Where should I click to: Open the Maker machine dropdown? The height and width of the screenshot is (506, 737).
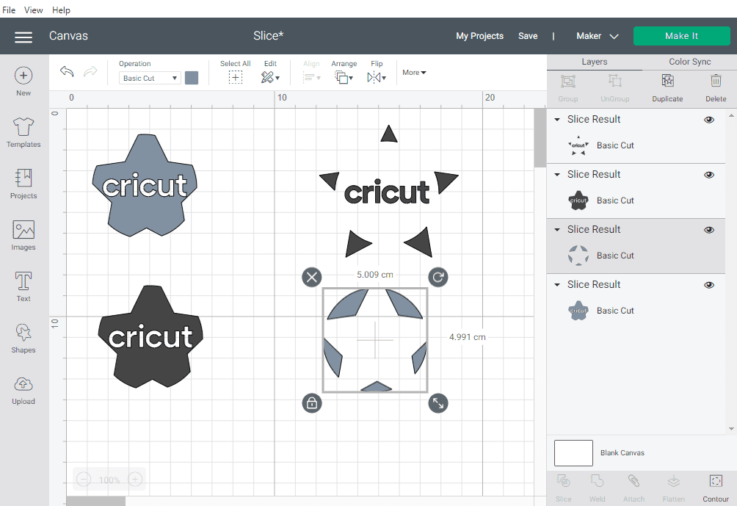597,36
